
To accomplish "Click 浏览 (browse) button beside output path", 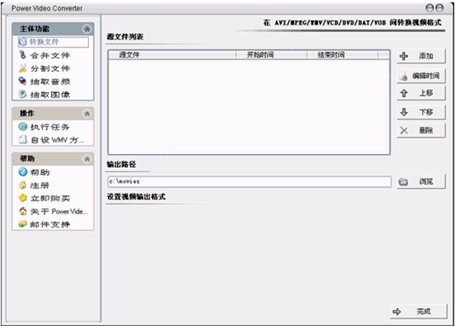I will coord(420,182).
